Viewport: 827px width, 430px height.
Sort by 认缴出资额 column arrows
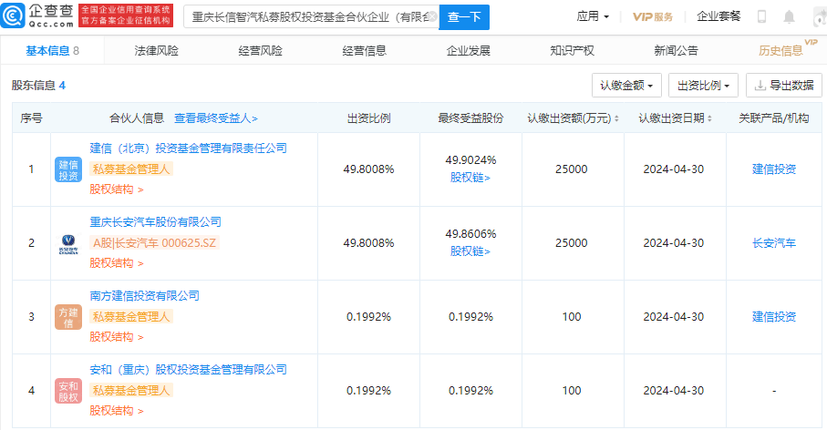pyautogui.click(x=617, y=118)
